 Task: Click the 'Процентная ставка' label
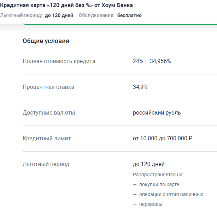click(48, 87)
